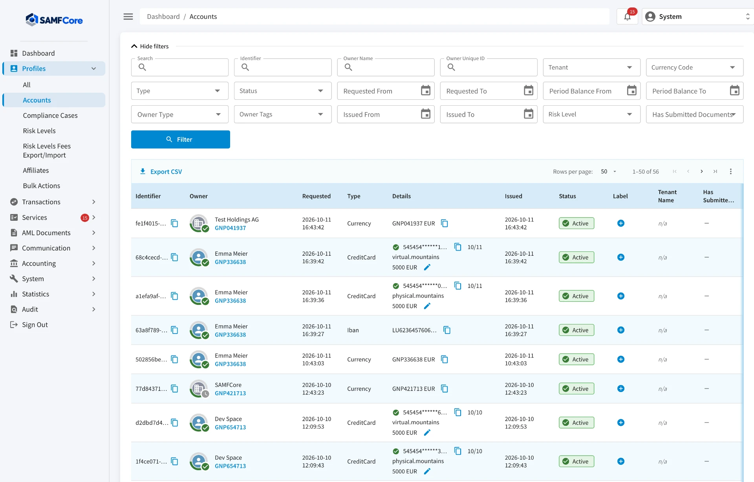
Task: Click Dashboard breadcrumb link
Action: (163, 16)
